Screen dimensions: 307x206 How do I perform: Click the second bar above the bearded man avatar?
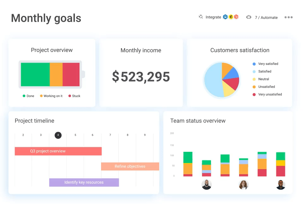click(206, 168)
